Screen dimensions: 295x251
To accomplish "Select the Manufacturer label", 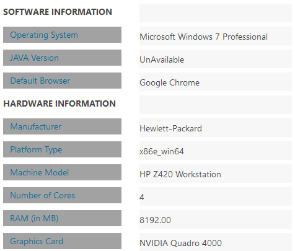I will pos(36,126).
